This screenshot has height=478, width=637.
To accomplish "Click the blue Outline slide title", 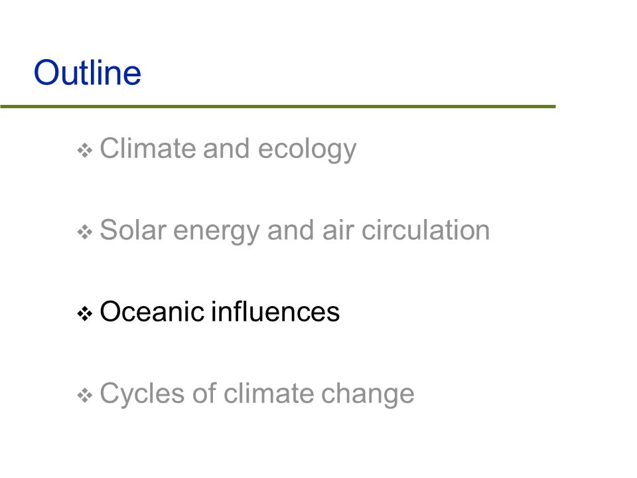I will pyautogui.click(x=88, y=73).
